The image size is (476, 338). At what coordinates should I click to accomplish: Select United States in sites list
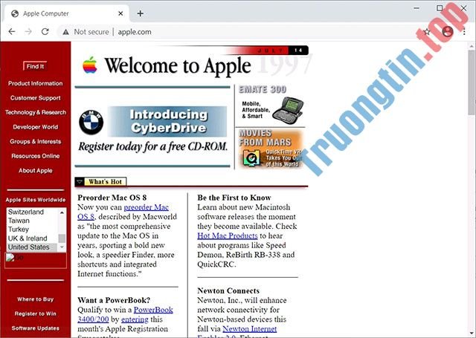[x=32, y=247]
